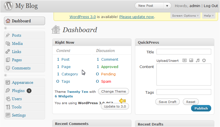
Task: Open the New Post dropdown arrow
Action: click(x=167, y=6)
